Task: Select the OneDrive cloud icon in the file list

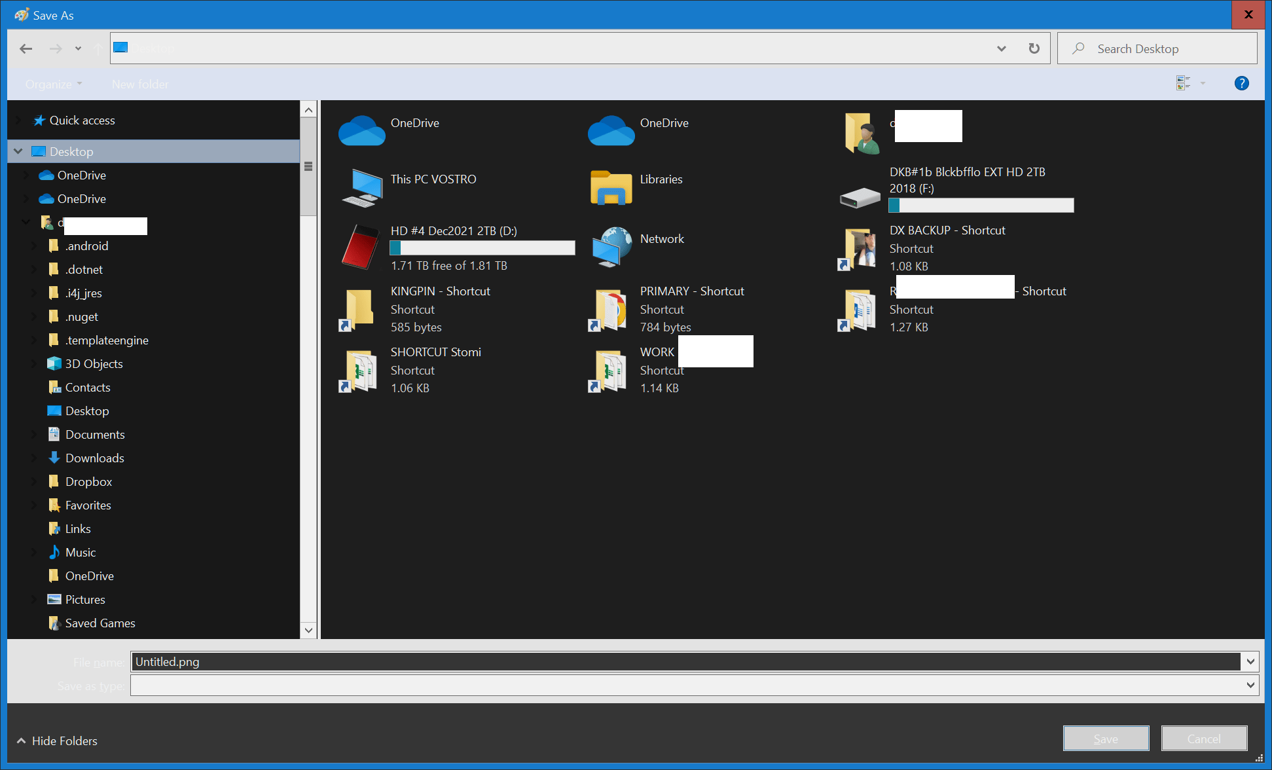Action: click(x=361, y=130)
